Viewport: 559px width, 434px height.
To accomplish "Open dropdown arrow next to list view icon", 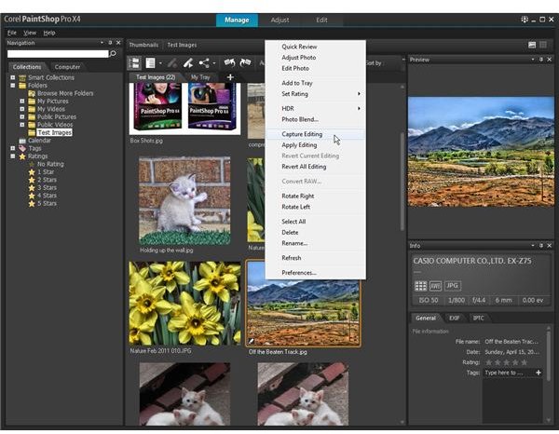I will coord(160,63).
